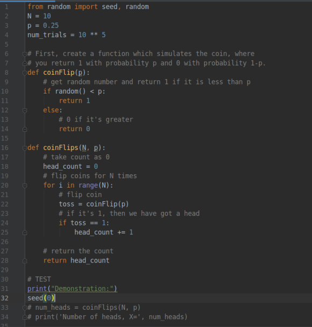This screenshot has height=327, width=312.
Task: Click fold end marker at line 14
Action: click(x=25, y=129)
